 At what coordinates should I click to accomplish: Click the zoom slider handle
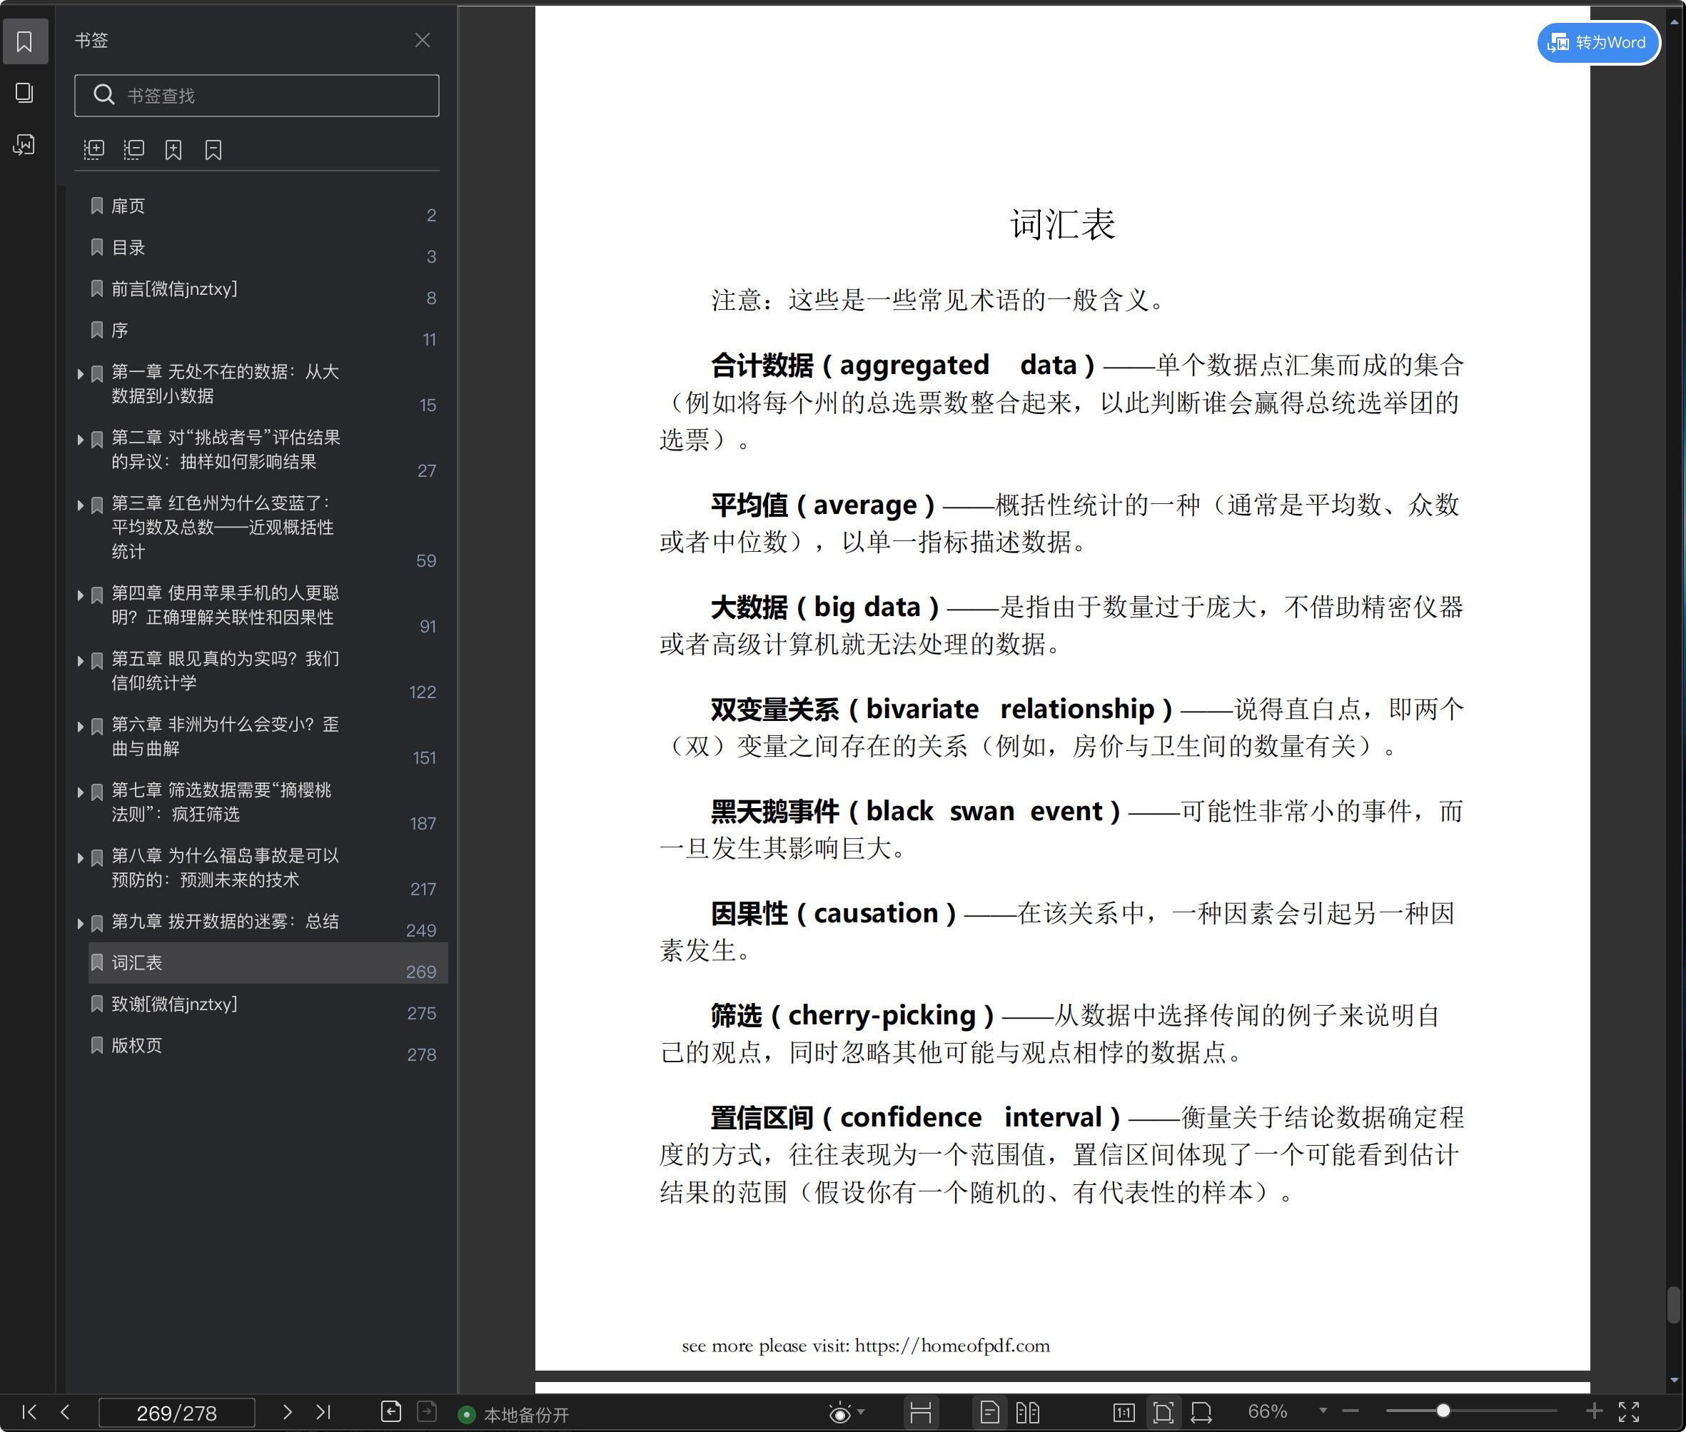(x=1443, y=1411)
